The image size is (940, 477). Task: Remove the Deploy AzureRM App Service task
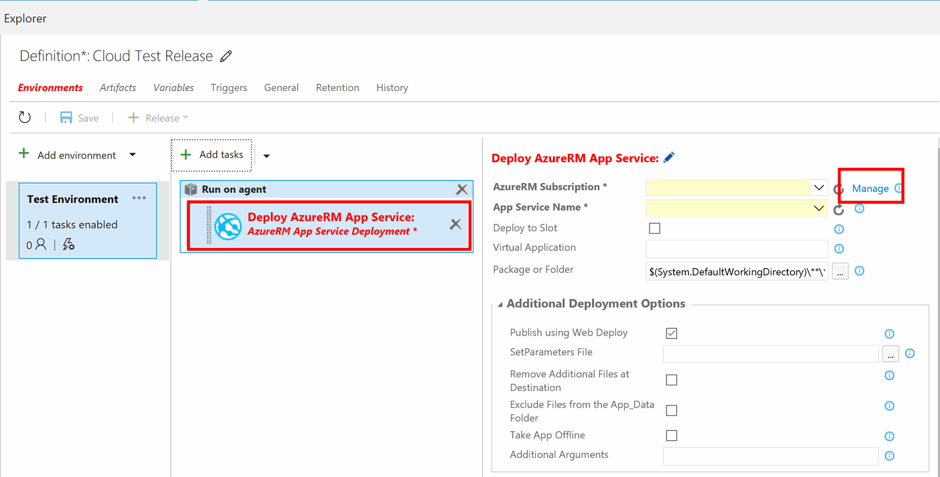pos(455,224)
